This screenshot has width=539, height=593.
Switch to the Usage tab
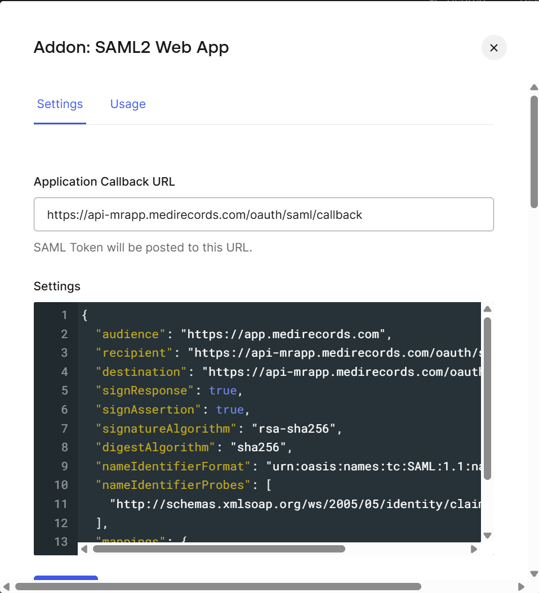(x=128, y=104)
